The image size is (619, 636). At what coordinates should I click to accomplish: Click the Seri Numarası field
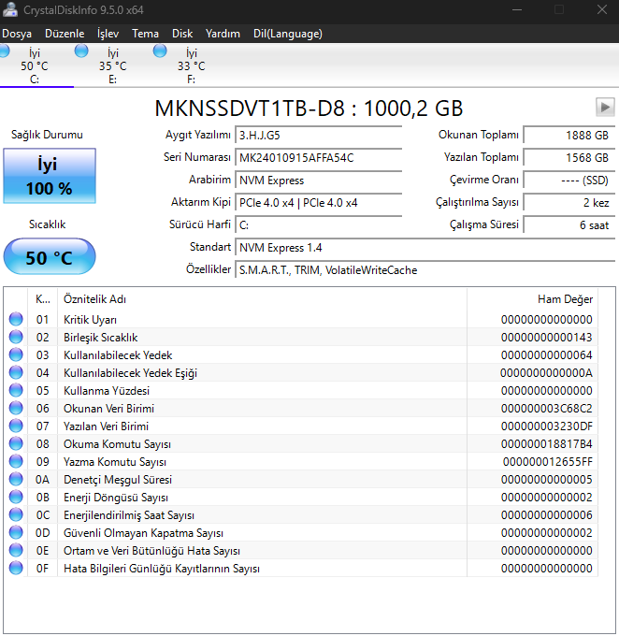point(318,157)
